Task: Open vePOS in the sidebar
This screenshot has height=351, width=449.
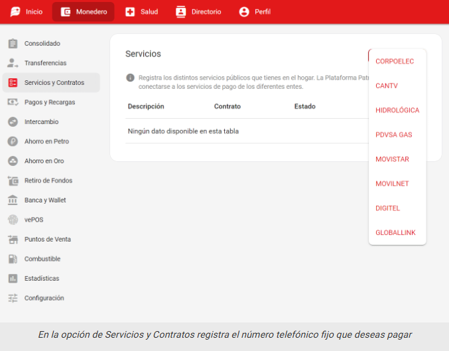Action: pyautogui.click(x=51, y=220)
